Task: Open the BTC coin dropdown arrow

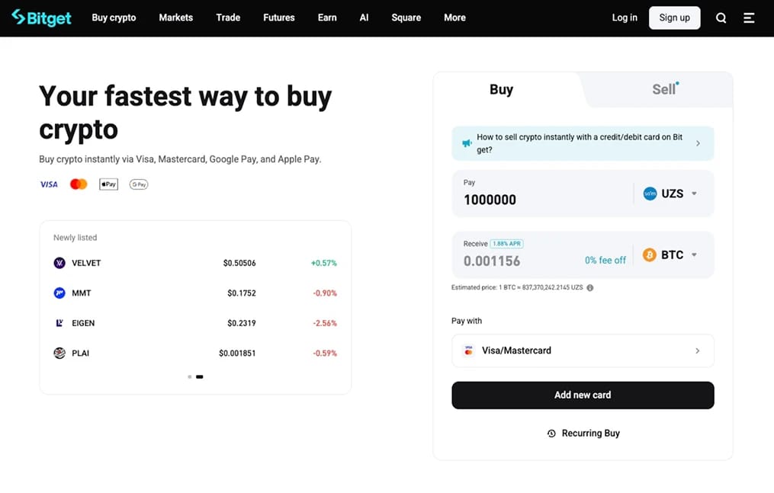Action: 694,255
